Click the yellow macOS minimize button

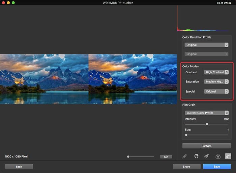8,3
